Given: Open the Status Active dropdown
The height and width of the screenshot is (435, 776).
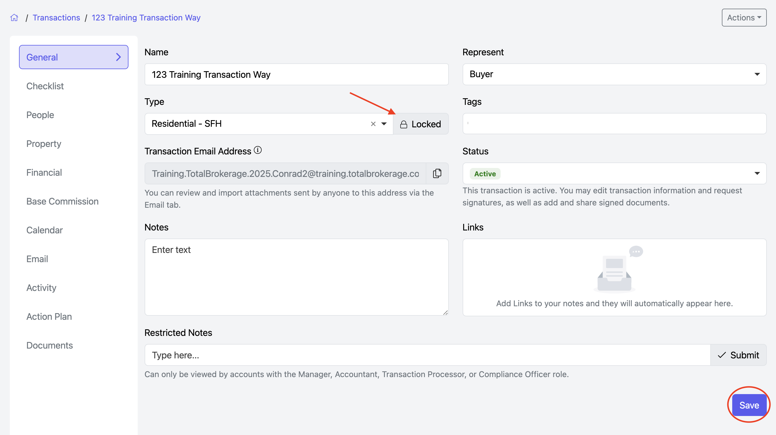Looking at the screenshot, I should tap(757, 173).
